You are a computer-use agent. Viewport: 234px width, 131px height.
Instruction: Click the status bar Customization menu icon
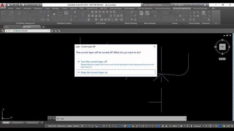pyautogui.click(x=232, y=126)
